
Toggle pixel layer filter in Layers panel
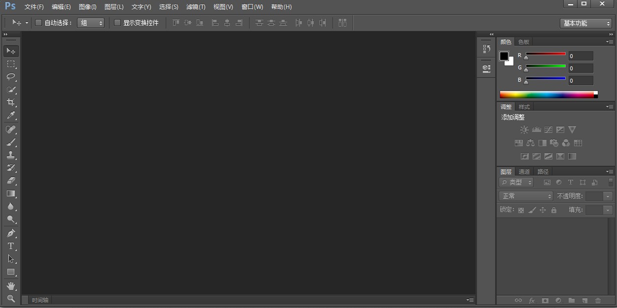point(547,183)
